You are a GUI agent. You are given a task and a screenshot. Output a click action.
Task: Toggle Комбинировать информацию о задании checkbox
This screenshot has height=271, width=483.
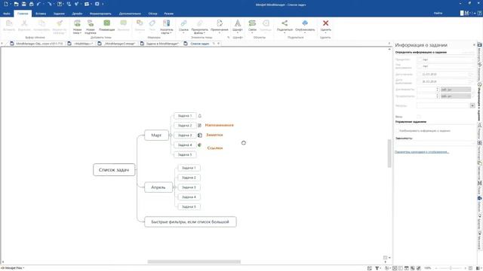coord(398,131)
